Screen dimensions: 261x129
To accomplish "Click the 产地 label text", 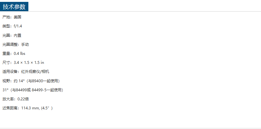I will pos(6,17).
